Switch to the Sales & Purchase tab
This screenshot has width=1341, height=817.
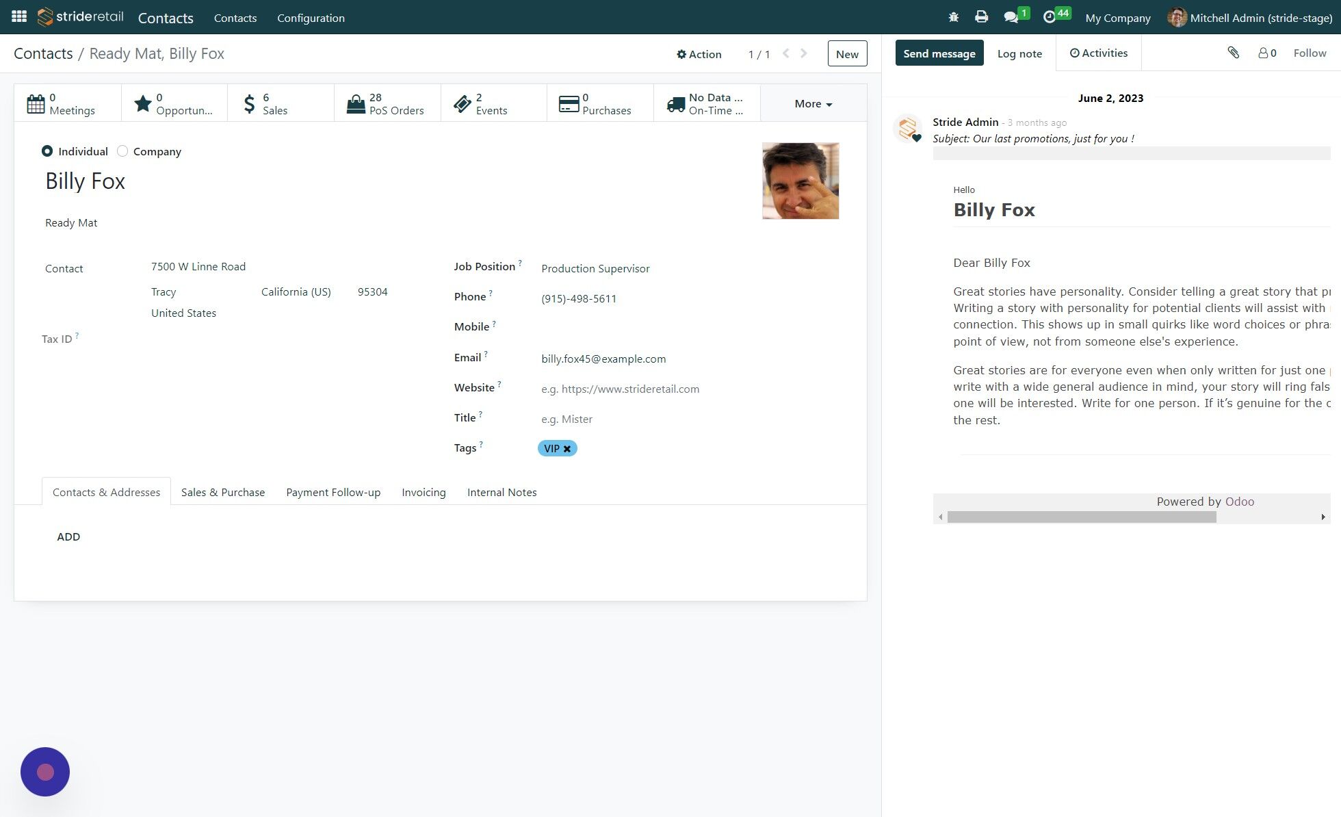(222, 492)
